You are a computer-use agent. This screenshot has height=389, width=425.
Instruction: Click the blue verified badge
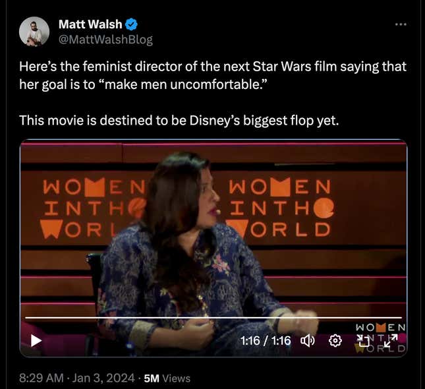(x=132, y=24)
